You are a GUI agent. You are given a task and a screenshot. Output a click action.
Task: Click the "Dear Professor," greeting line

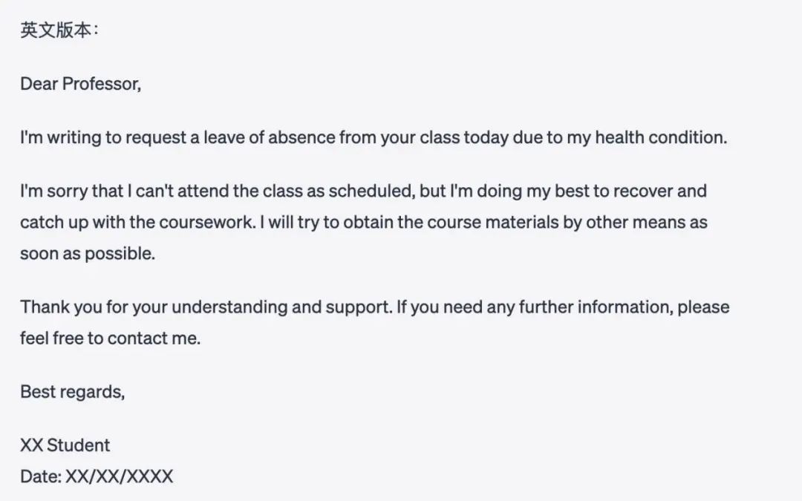point(80,84)
